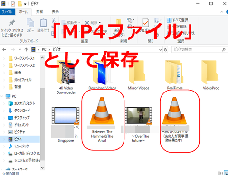Viewport: 228px width, 175px height.
Task: Switch to the ホーム ribbon tab
Action: click(x=23, y=12)
